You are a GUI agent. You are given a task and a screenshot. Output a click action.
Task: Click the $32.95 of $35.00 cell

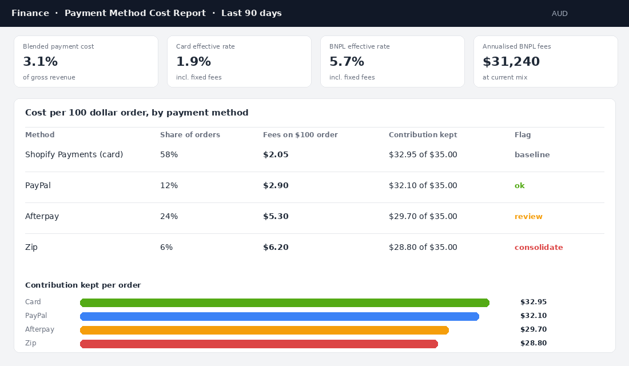click(x=423, y=154)
